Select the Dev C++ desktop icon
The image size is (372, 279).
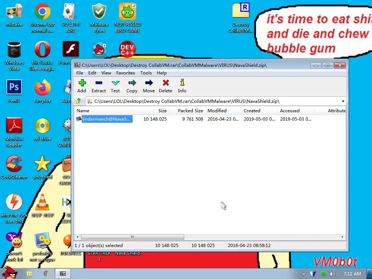pos(128,49)
